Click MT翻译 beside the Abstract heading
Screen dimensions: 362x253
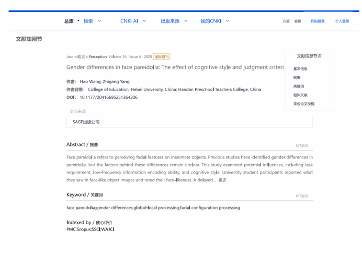pyautogui.click(x=301, y=146)
